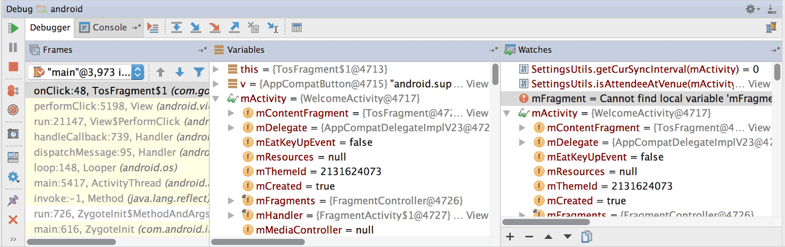Expand mContentFragment in the Watches panel
The height and width of the screenshot is (247, 785).
coord(522,128)
